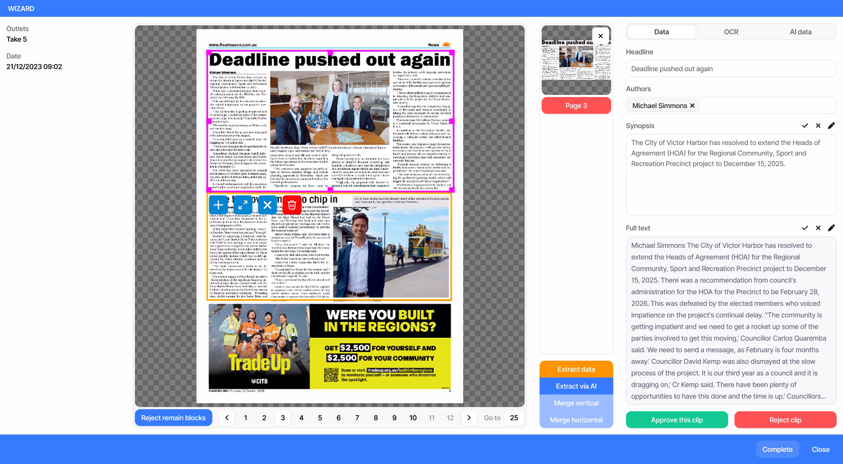Click the expand arrows icon on article block

243,205
